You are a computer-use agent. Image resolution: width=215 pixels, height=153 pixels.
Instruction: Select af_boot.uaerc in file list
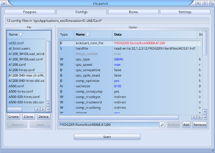click(x=26, y=48)
